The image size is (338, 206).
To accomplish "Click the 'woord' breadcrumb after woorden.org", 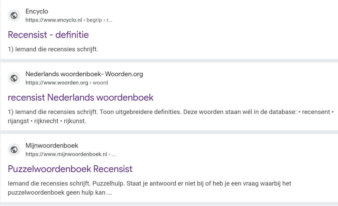I will (x=100, y=83).
